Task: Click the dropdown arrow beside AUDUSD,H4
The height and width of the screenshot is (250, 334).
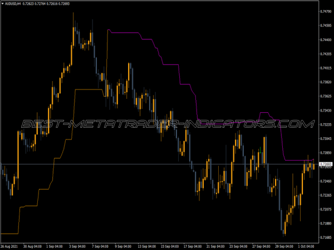Action: (x=3, y=4)
